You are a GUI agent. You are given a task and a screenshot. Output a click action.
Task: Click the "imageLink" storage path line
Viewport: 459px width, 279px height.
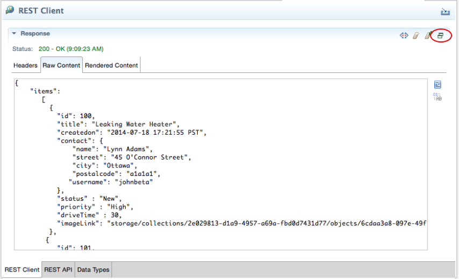241,223
